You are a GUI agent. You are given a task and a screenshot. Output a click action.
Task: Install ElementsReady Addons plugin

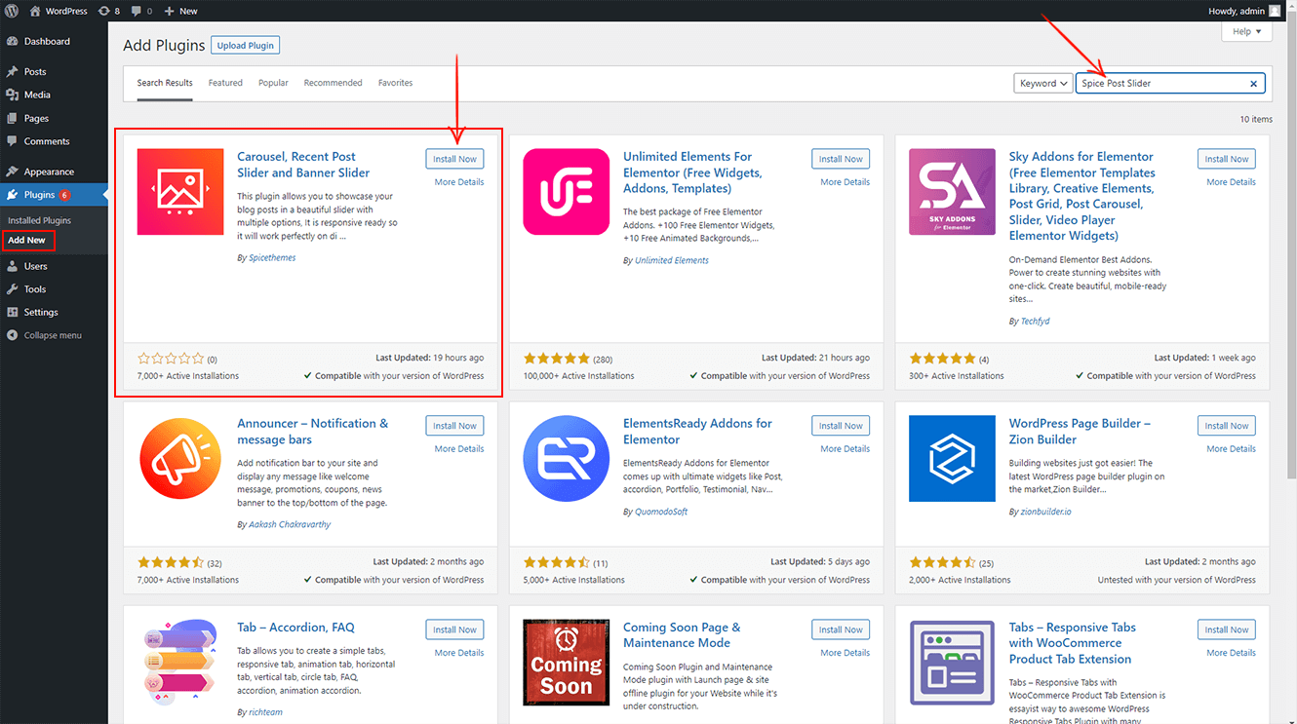point(841,426)
